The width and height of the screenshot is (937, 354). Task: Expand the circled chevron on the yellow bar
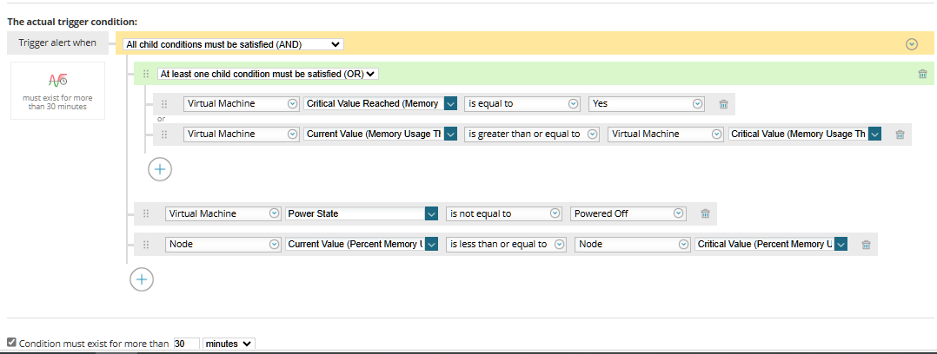pos(911,43)
